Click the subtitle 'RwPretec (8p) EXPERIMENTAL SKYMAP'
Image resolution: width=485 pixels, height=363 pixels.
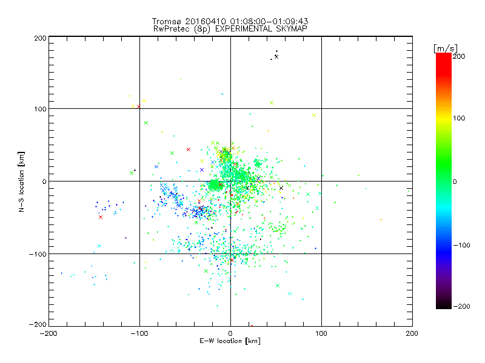pyautogui.click(x=230, y=28)
